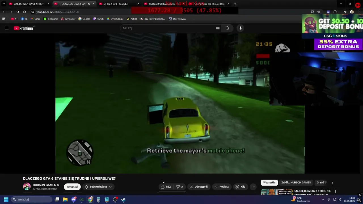This screenshot has height=204, width=363.
Task: Click the Pobierz download button
Action: pos(221,187)
